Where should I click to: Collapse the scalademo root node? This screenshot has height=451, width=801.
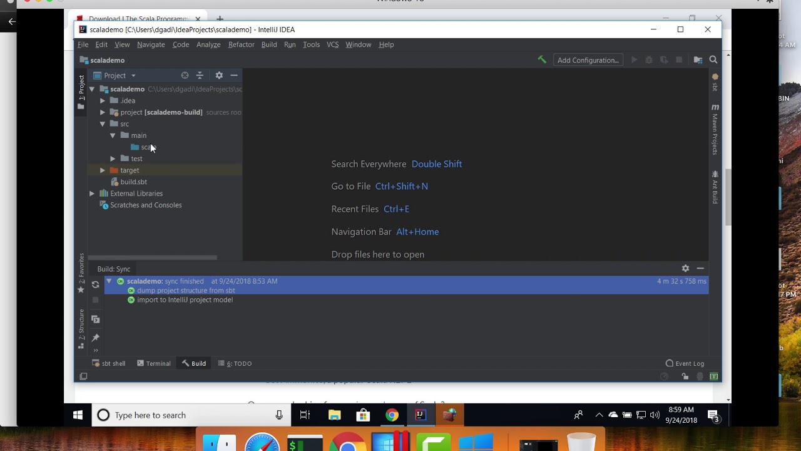tap(92, 89)
